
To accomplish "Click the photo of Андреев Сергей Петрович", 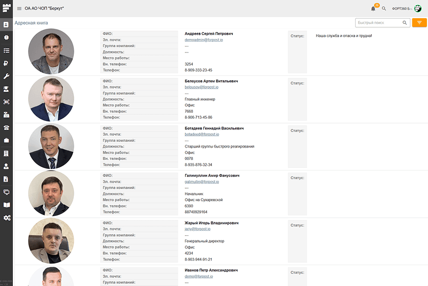I will (x=51, y=51).
